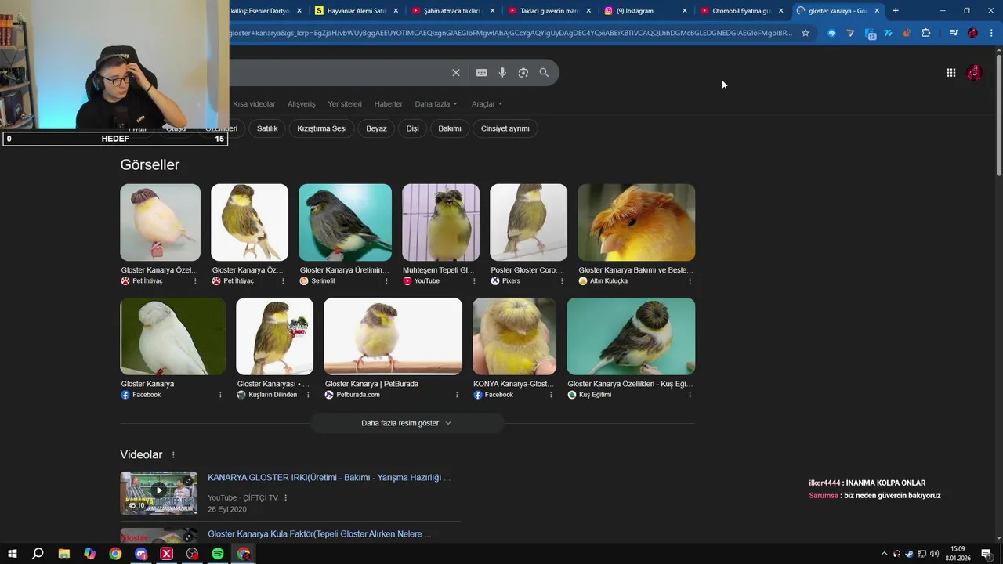Open the Altın Kuluçka orange canary image
This screenshot has height=564, width=1003.
tap(636, 222)
